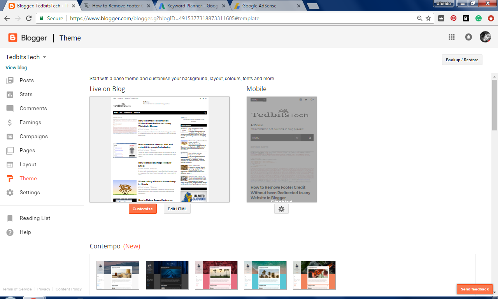This screenshot has height=299, width=498.
Task: Select the pink Contempo theme thumbnail
Action: (216, 275)
